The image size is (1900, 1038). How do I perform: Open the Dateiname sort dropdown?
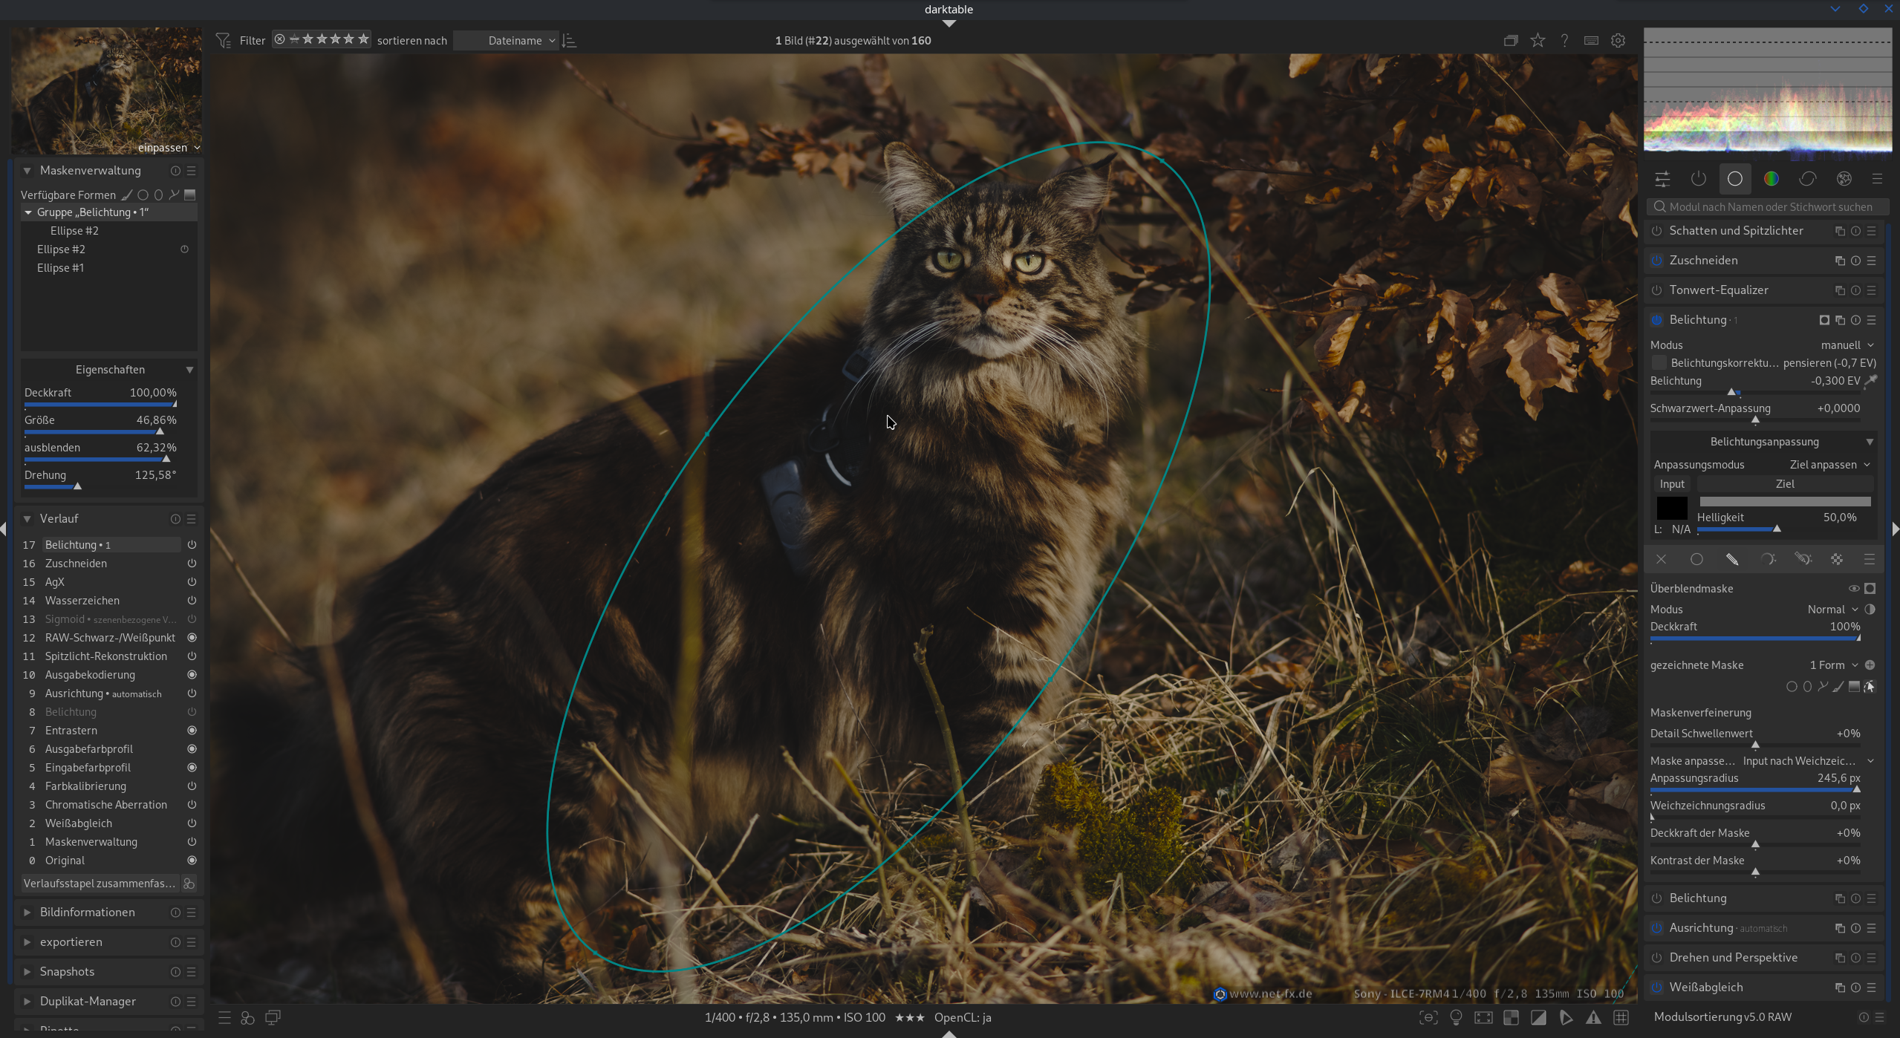pyautogui.click(x=514, y=41)
